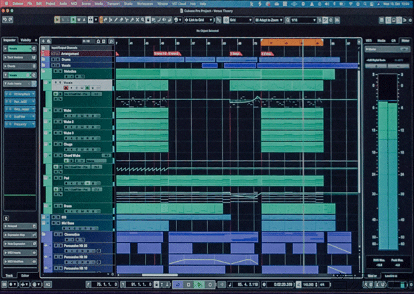Screen dimensions: 414x294
Task: Click the tempo field showing 146.000
Action: 309,285
